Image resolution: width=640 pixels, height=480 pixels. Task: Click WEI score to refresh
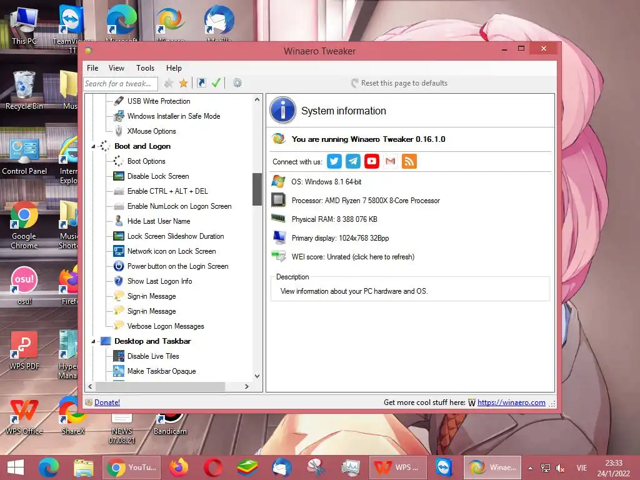click(353, 257)
